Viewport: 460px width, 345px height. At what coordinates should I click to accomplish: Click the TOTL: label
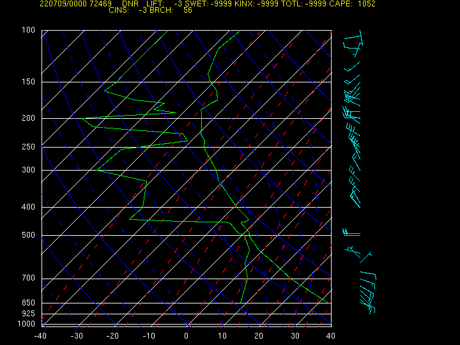[x=292, y=4]
